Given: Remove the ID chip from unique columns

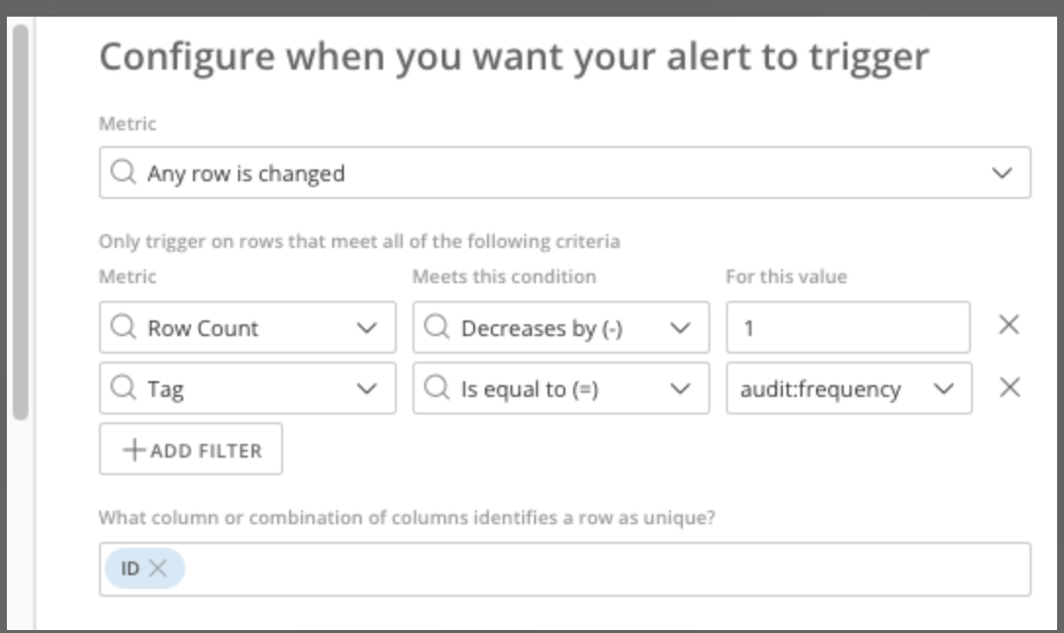Looking at the screenshot, I should (x=158, y=568).
